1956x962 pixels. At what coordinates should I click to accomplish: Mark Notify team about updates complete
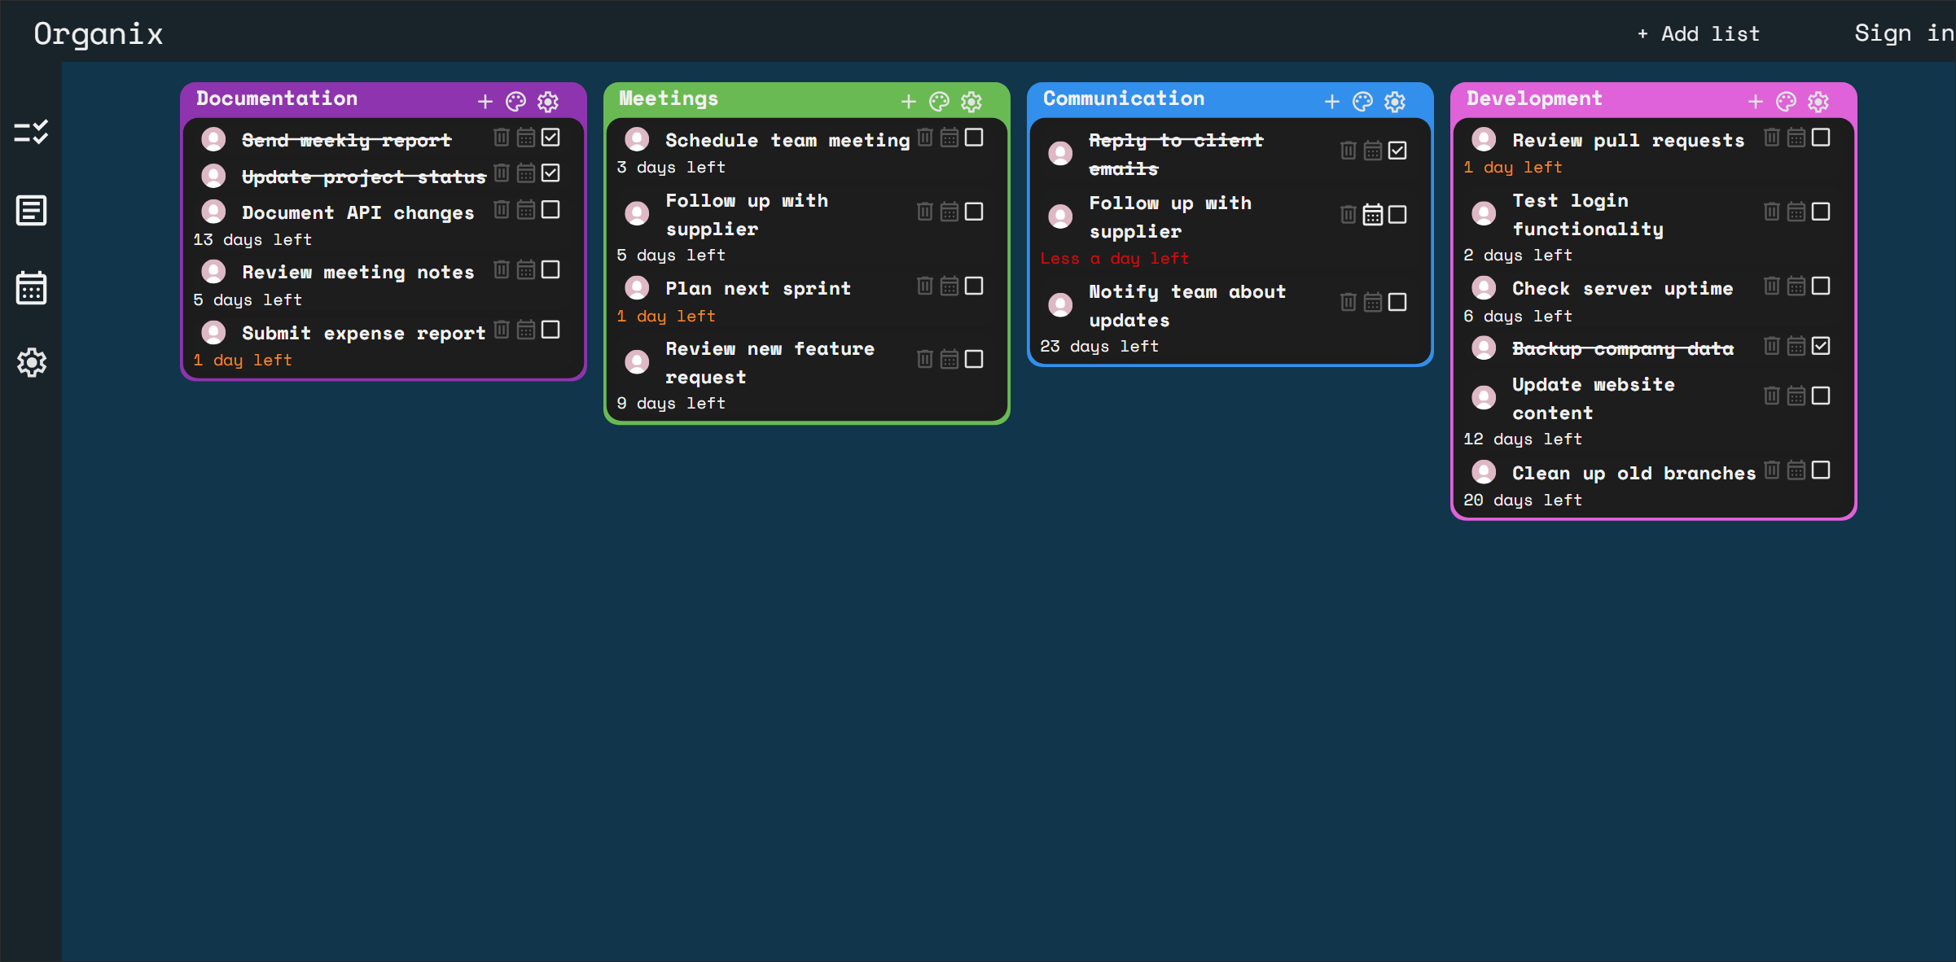point(1397,303)
